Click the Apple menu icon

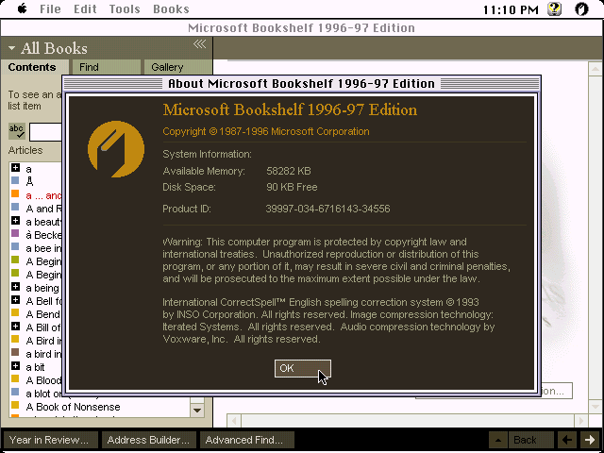22,9
